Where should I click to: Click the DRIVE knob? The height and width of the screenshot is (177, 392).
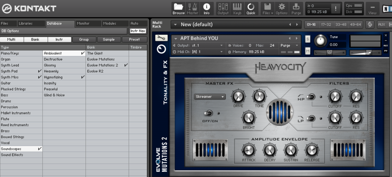coord(238,97)
